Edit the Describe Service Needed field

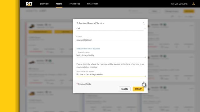point(111,74)
